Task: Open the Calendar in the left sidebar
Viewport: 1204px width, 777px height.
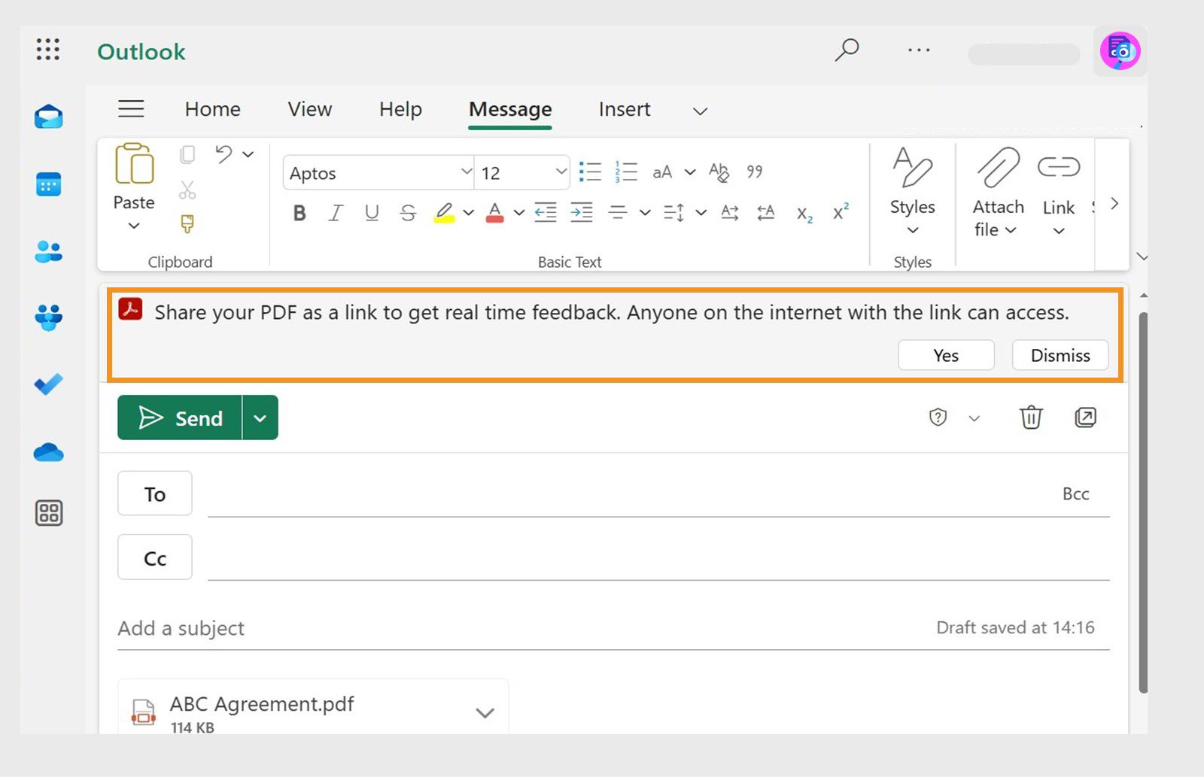Action: (48, 184)
